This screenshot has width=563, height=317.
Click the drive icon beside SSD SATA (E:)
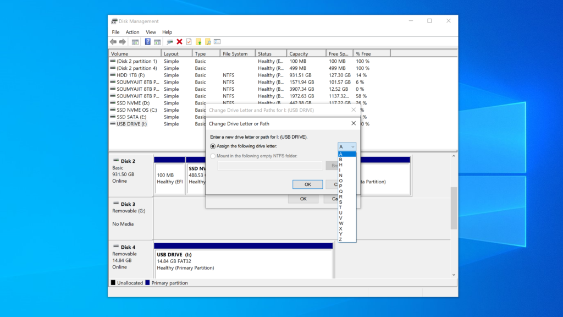tap(113, 117)
